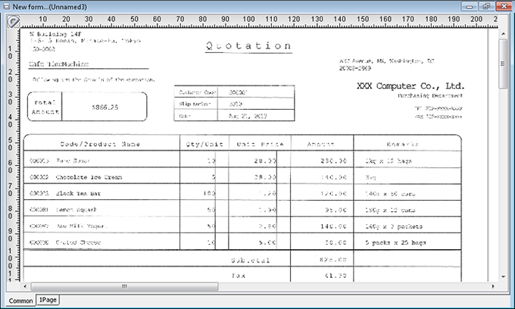This screenshot has height=309, width=515.
Task: Select the Code/Product Name column header
Action: (100, 144)
